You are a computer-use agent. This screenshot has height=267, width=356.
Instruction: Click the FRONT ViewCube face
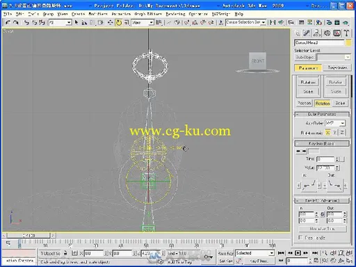click(257, 61)
